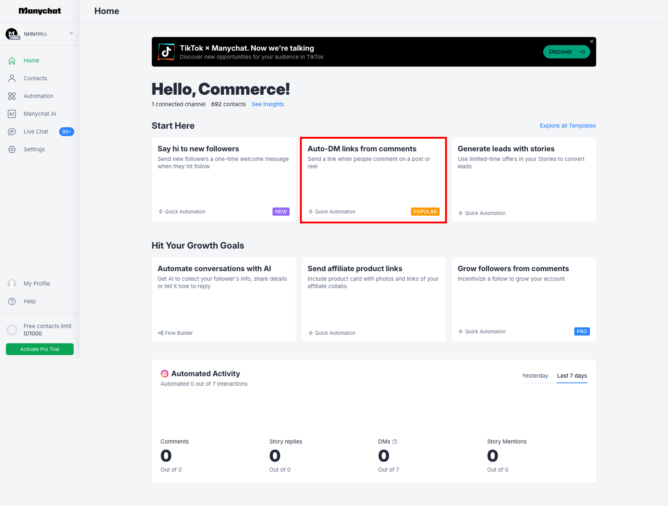Open Settings gear icon
The height and width of the screenshot is (506, 668).
[12, 149]
